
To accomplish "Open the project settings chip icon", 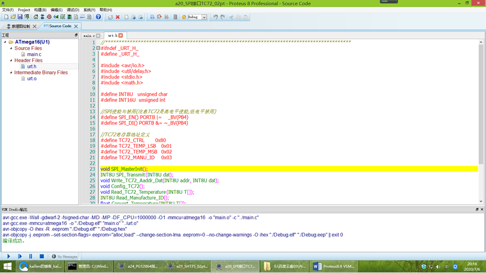I will point(175,17).
